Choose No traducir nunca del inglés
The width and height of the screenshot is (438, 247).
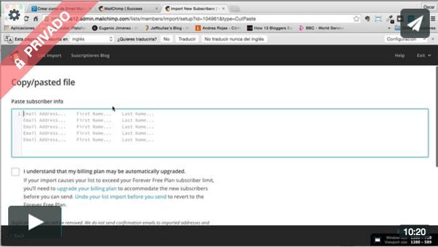(234, 39)
